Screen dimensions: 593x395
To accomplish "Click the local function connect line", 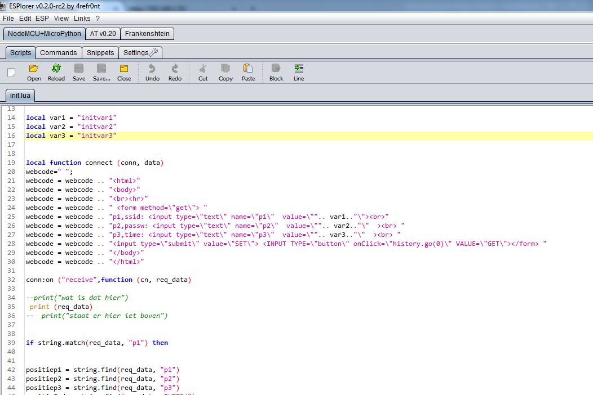I will click(x=95, y=163).
